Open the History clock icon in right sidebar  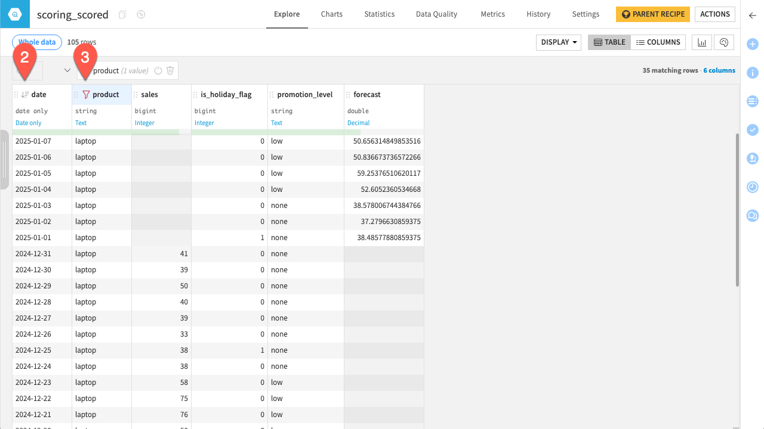pos(752,187)
